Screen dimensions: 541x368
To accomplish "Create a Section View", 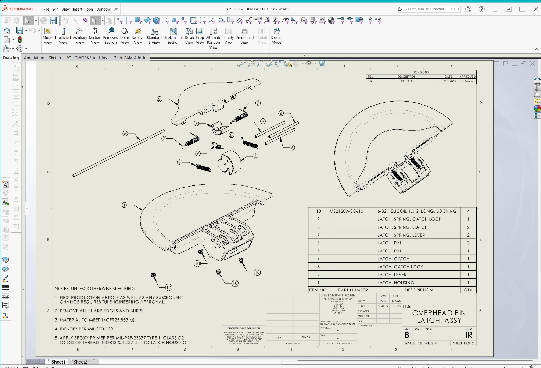I will coord(95,36).
